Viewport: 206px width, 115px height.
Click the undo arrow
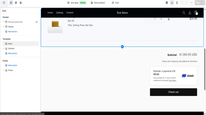pos(182,3)
